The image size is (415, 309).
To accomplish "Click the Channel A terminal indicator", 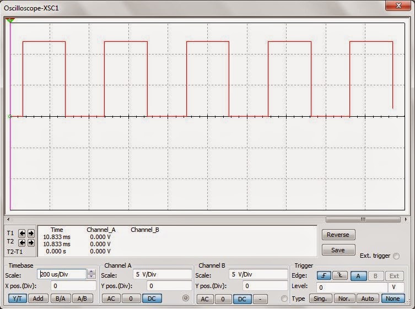I will click(x=186, y=299).
